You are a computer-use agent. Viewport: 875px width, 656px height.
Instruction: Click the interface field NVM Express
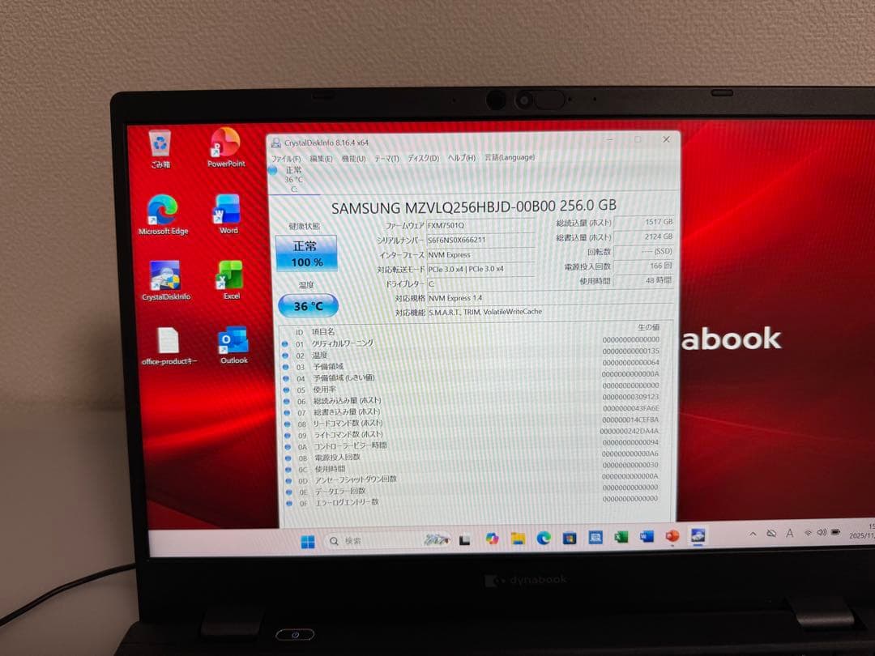click(x=480, y=254)
